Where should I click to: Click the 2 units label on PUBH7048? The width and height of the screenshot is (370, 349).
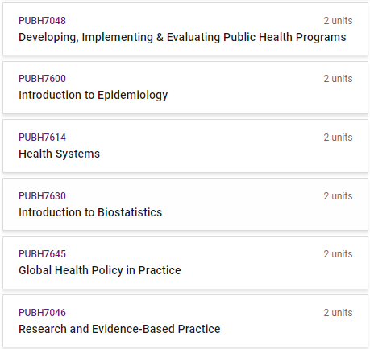[338, 21]
